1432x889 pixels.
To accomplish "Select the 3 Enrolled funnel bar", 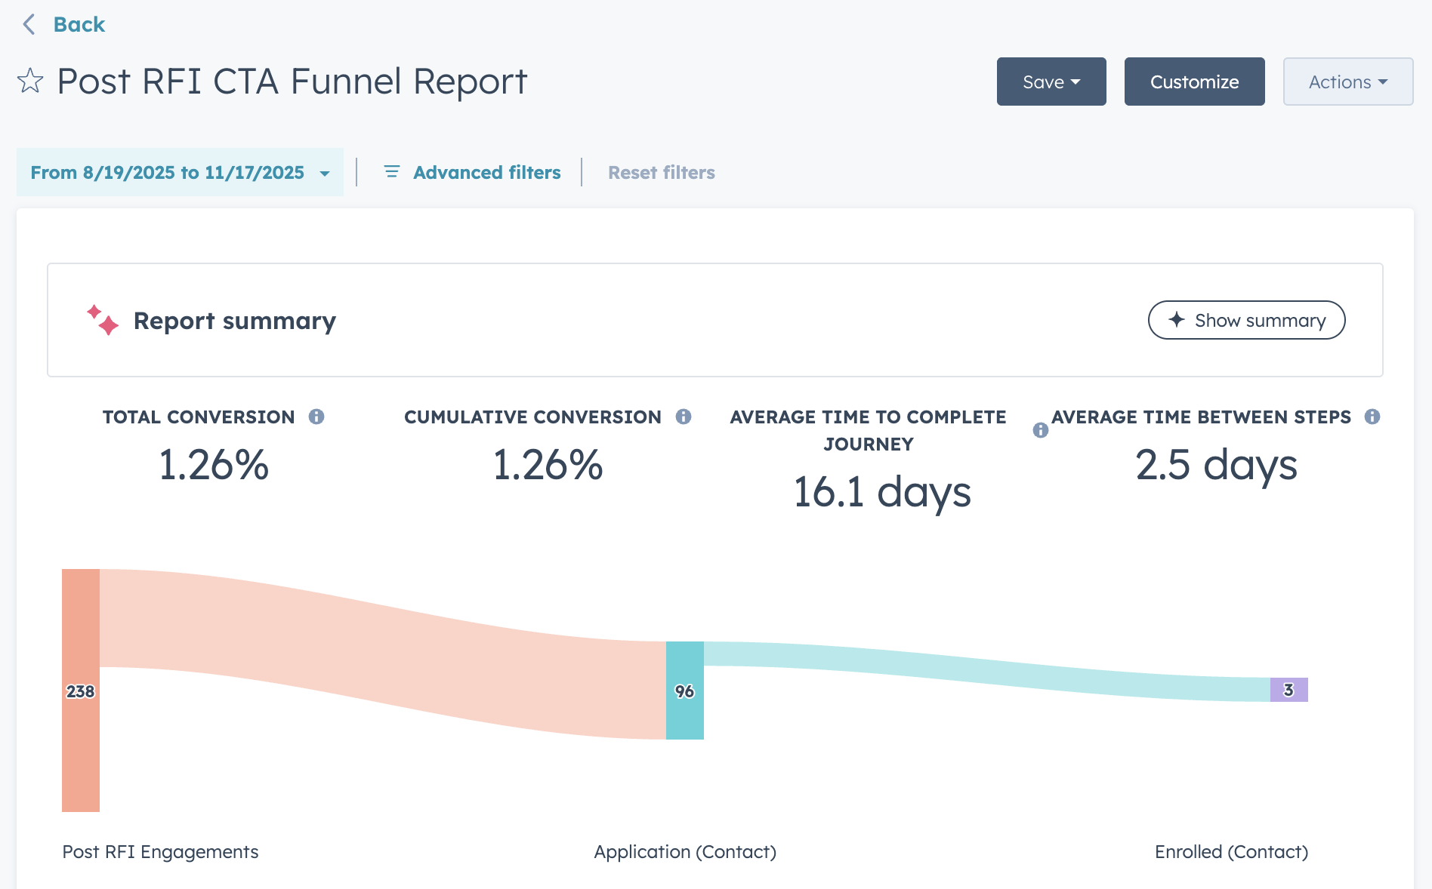I will [1289, 690].
